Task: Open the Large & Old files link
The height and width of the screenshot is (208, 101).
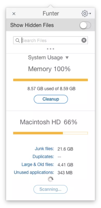Action: click(x=38, y=165)
